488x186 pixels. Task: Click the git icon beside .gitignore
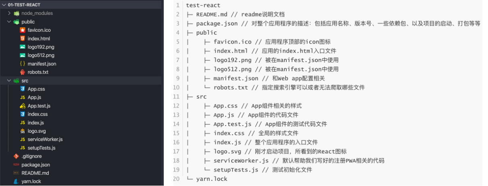16,156
